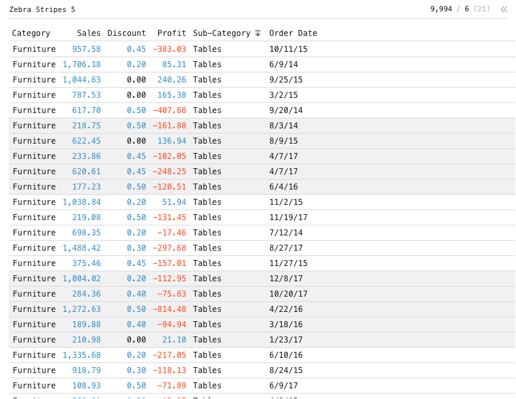Select sales value 622.45

(x=86, y=141)
